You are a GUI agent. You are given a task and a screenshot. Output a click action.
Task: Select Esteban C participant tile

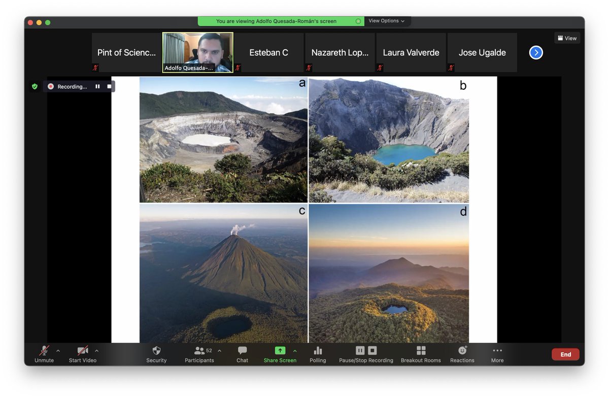point(268,52)
